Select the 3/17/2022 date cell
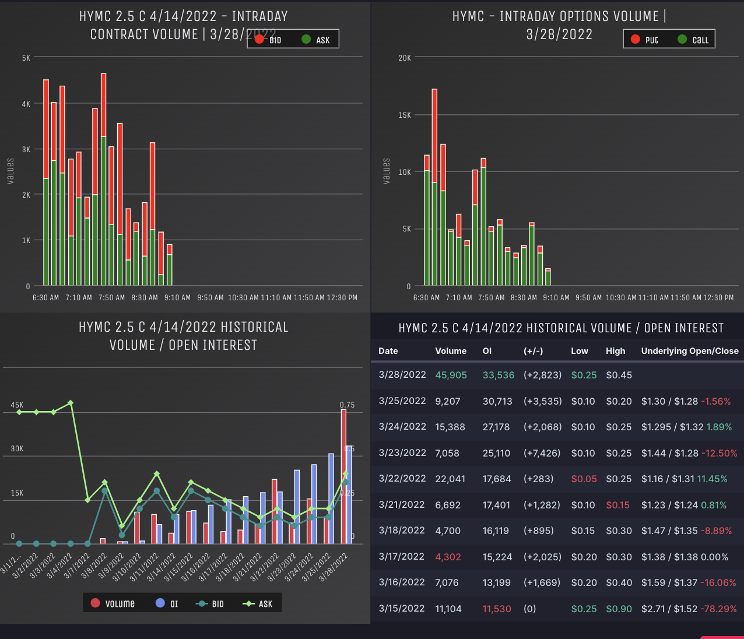 pyautogui.click(x=402, y=557)
